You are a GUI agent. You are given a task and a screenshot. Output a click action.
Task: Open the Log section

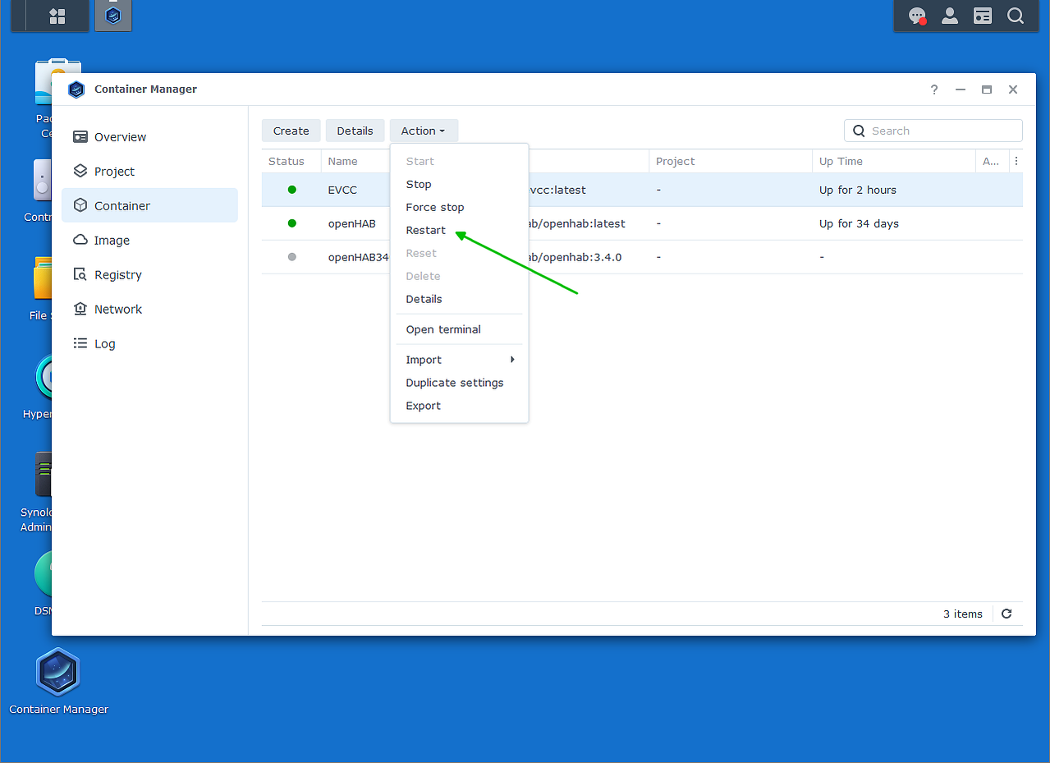[149, 344]
